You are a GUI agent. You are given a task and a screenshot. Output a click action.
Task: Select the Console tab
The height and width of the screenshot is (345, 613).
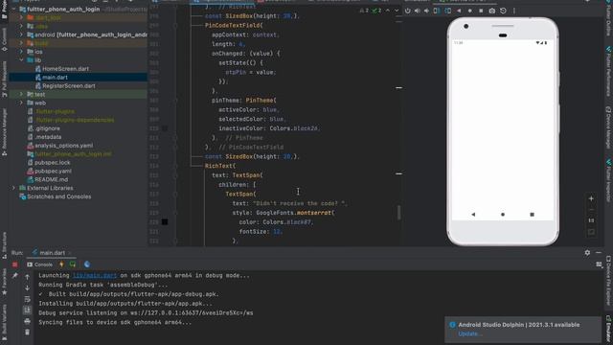point(39,264)
